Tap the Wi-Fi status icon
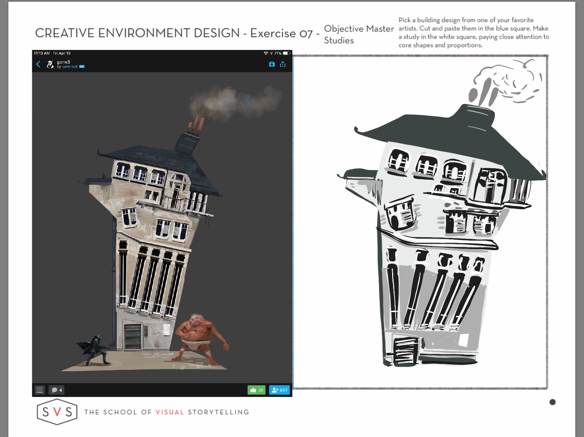 [x=266, y=53]
